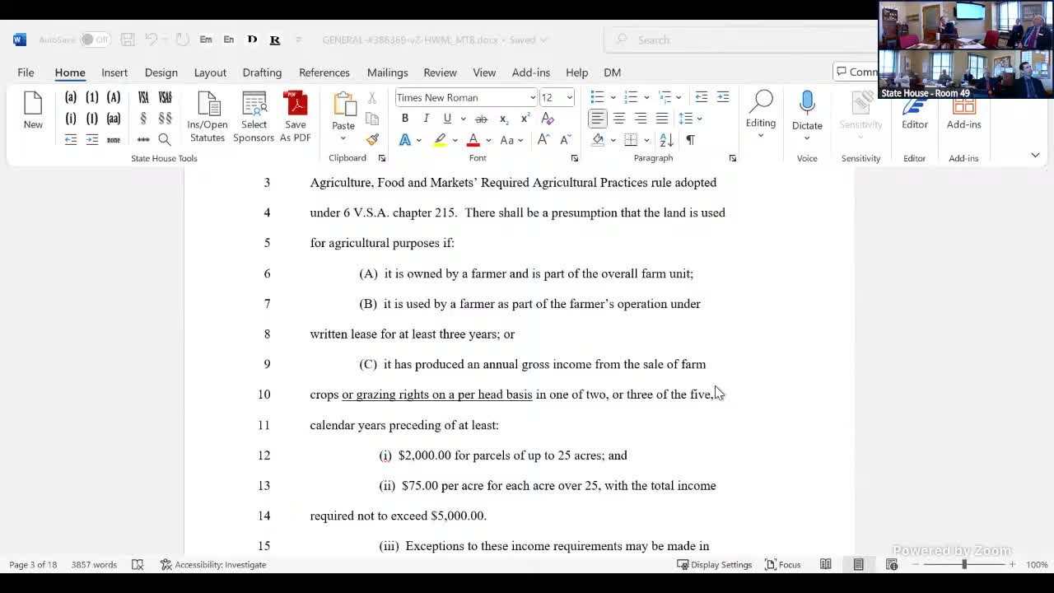Apply text highlight color

(440, 140)
